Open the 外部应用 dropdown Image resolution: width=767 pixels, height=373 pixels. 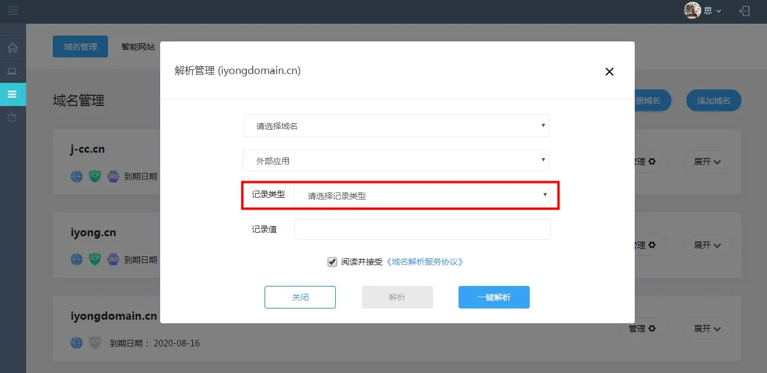[396, 160]
